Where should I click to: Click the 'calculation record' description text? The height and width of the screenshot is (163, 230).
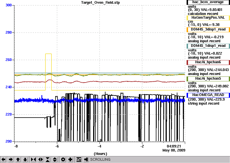coord(203,14)
